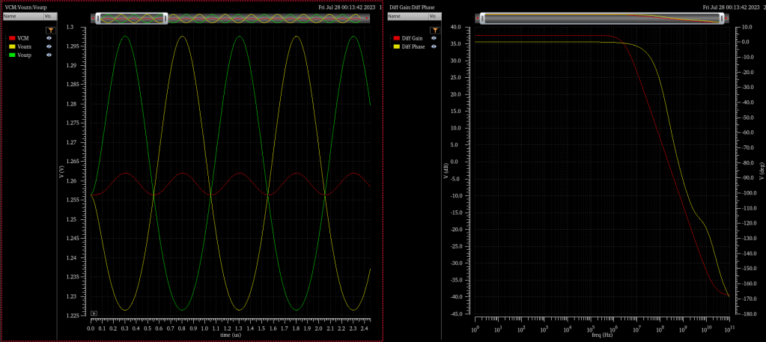
Task: Hide the VCM trace with its eye icon
Action: click(49, 37)
